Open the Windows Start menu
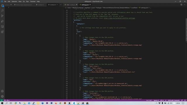 tap(2, 103)
